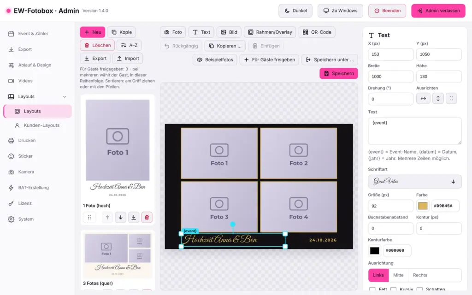The height and width of the screenshot is (295, 472).
Task: Click the Breite input field
Action: coord(390,77)
